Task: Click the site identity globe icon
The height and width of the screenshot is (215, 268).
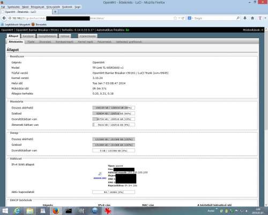Action: point(10,18)
